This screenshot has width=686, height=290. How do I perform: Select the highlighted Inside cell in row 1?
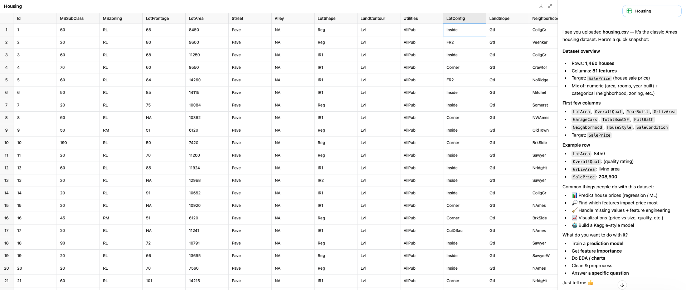[464, 30]
